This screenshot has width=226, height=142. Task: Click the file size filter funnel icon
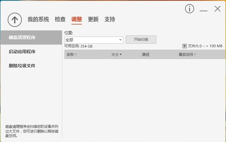pos(184,46)
